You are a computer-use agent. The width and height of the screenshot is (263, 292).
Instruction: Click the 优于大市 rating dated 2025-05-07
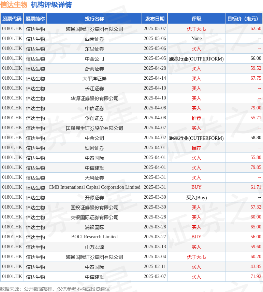click(x=196, y=29)
